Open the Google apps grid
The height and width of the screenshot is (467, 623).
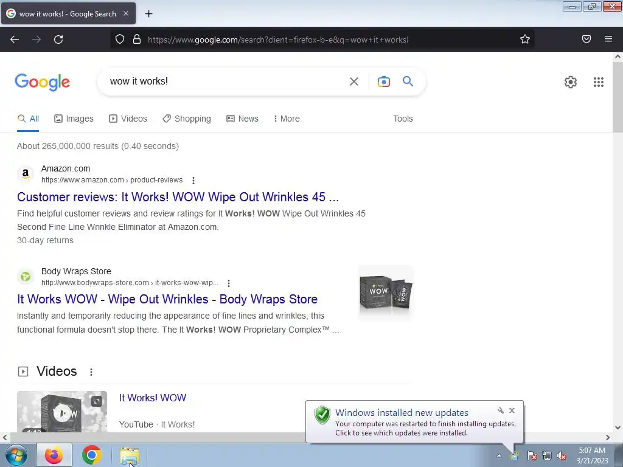599,82
